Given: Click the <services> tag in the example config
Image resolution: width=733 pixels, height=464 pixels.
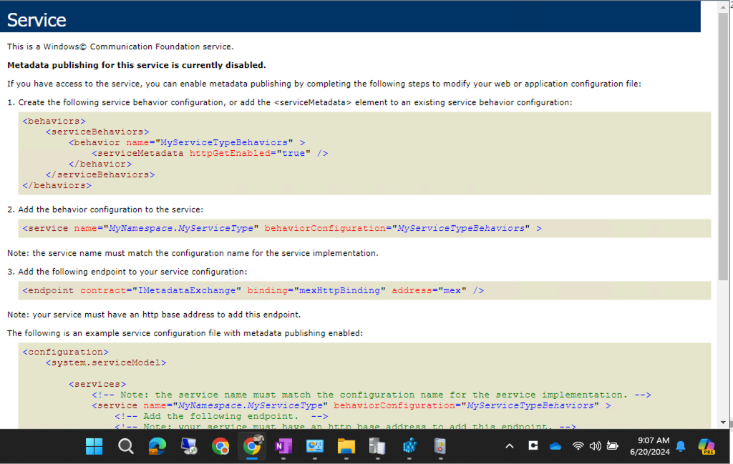Looking at the screenshot, I should pos(97,384).
